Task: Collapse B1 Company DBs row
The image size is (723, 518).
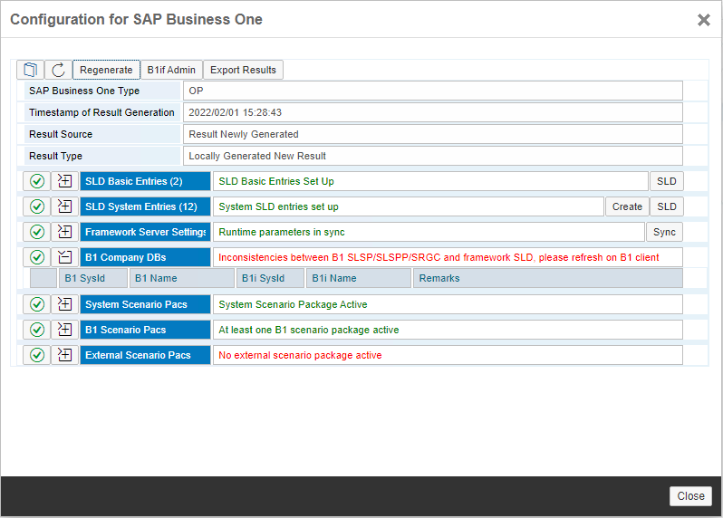Action: [x=64, y=257]
